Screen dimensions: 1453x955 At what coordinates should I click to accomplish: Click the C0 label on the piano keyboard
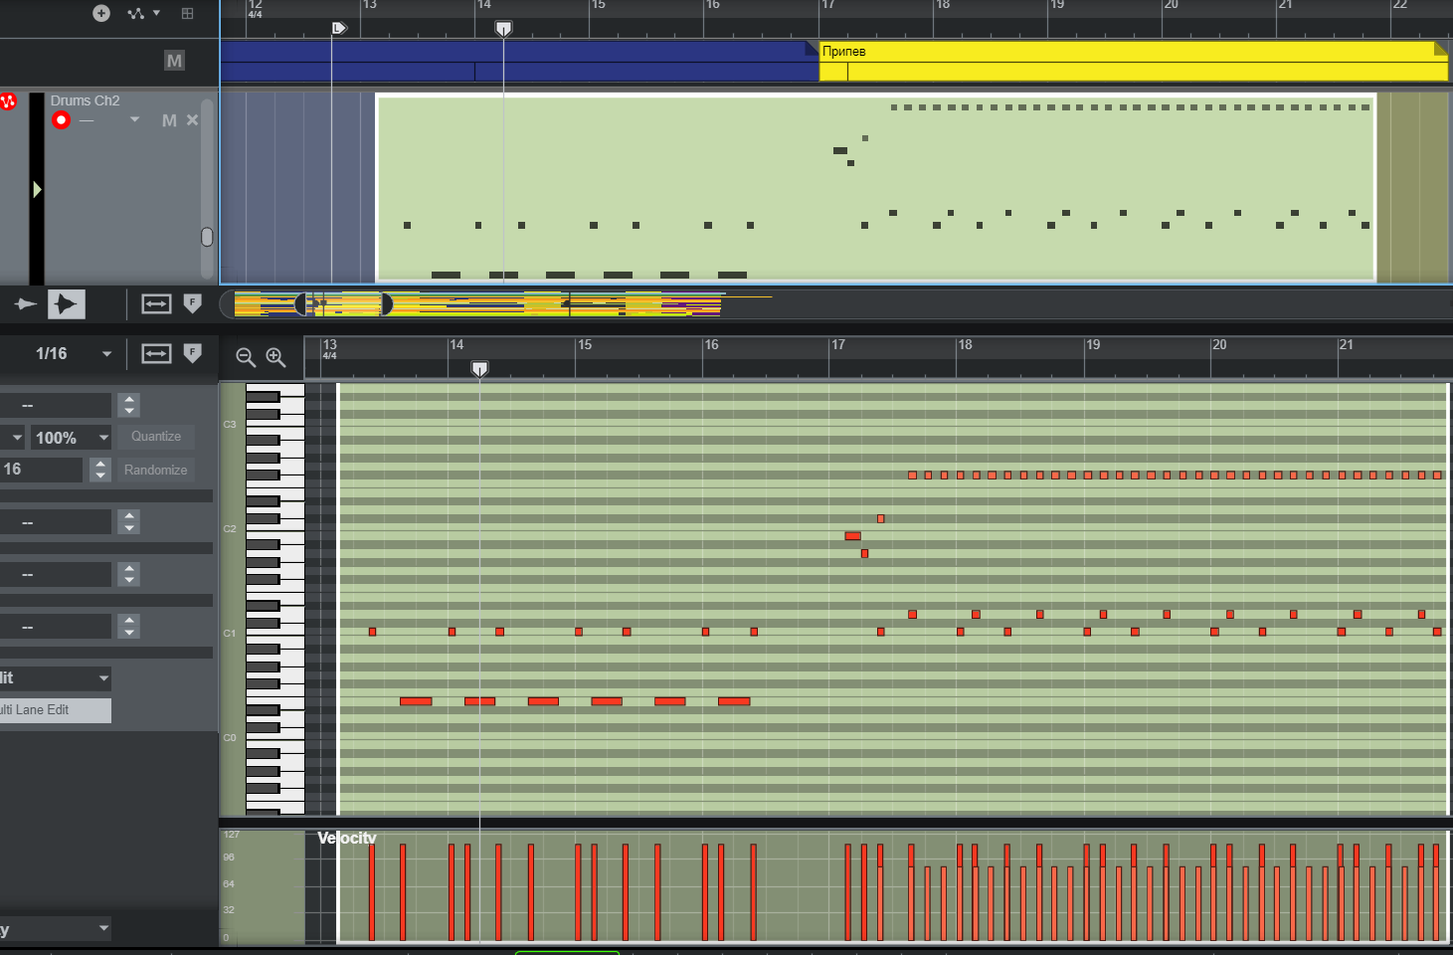tap(230, 738)
